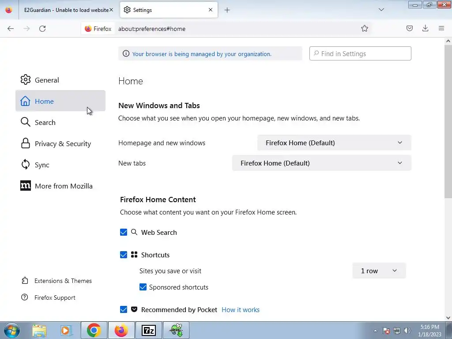Open the Firefox application menu
Image resolution: width=452 pixels, height=339 pixels.
(x=441, y=28)
